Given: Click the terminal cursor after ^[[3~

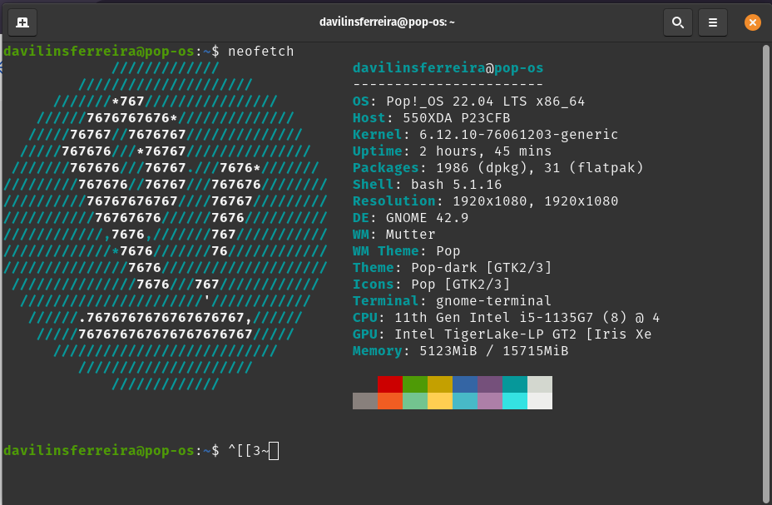Looking at the screenshot, I should click(x=274, y=451).
